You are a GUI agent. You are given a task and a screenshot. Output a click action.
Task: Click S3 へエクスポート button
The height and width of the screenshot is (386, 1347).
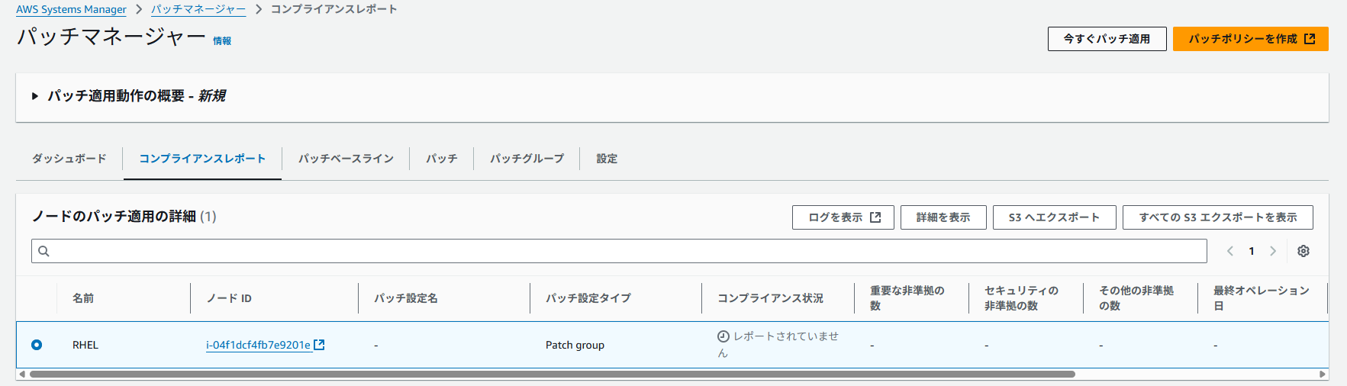coord(1055,217)
